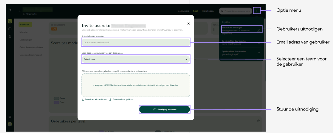333x133 pixels.
Task: Click the highlighted first icon in the left sidebar
Action: tap(10, 21)
